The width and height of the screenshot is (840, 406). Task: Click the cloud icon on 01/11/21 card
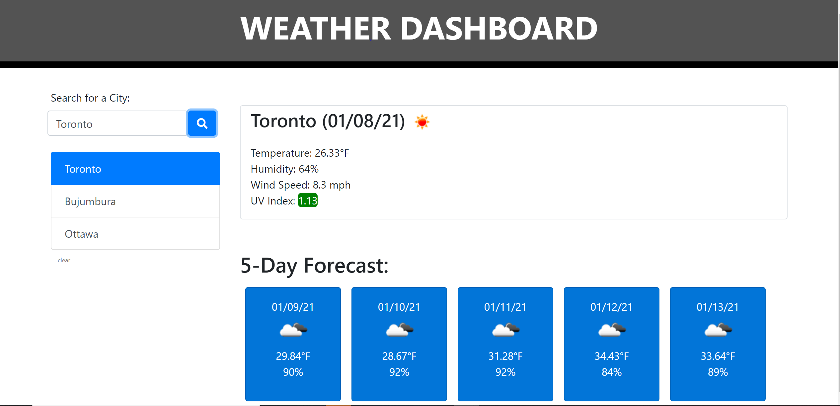(x=505, y=329)
